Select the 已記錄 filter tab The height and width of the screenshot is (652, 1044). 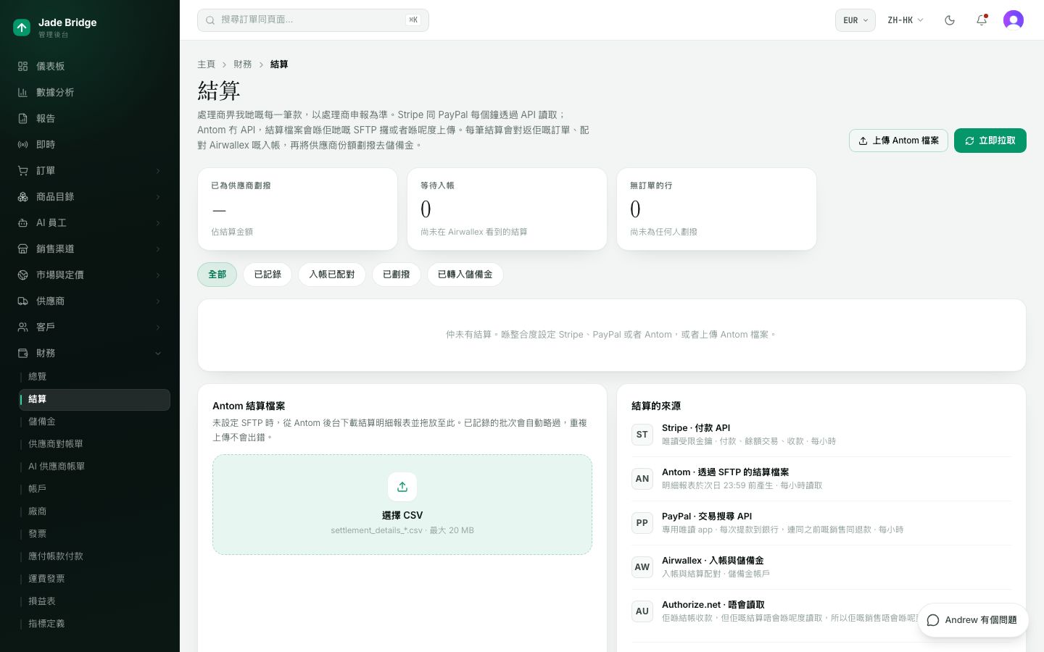pyautogui.click(x=268, y=275)
